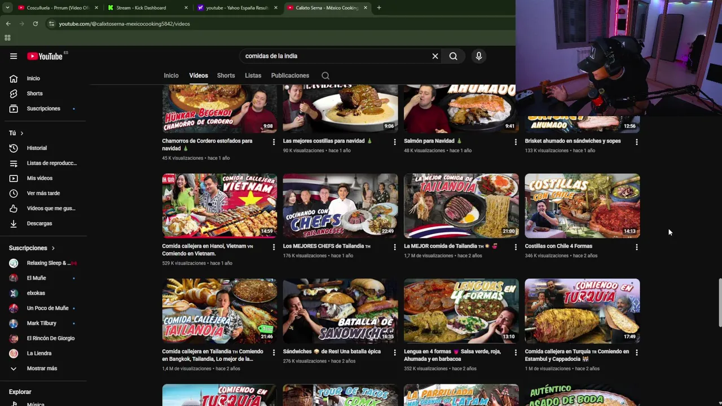Click the YouTube logo
The height and width of the screenshot is (406, 722).
tap(45, 56)
